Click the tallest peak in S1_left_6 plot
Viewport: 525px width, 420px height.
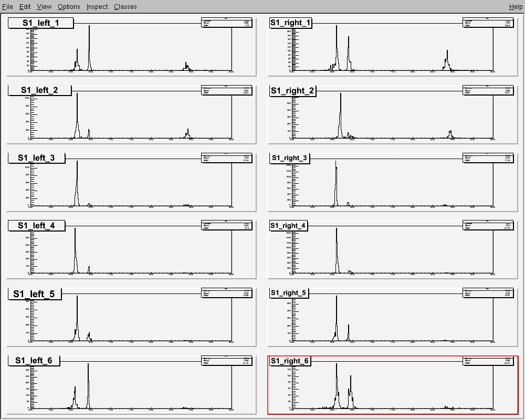88,386
